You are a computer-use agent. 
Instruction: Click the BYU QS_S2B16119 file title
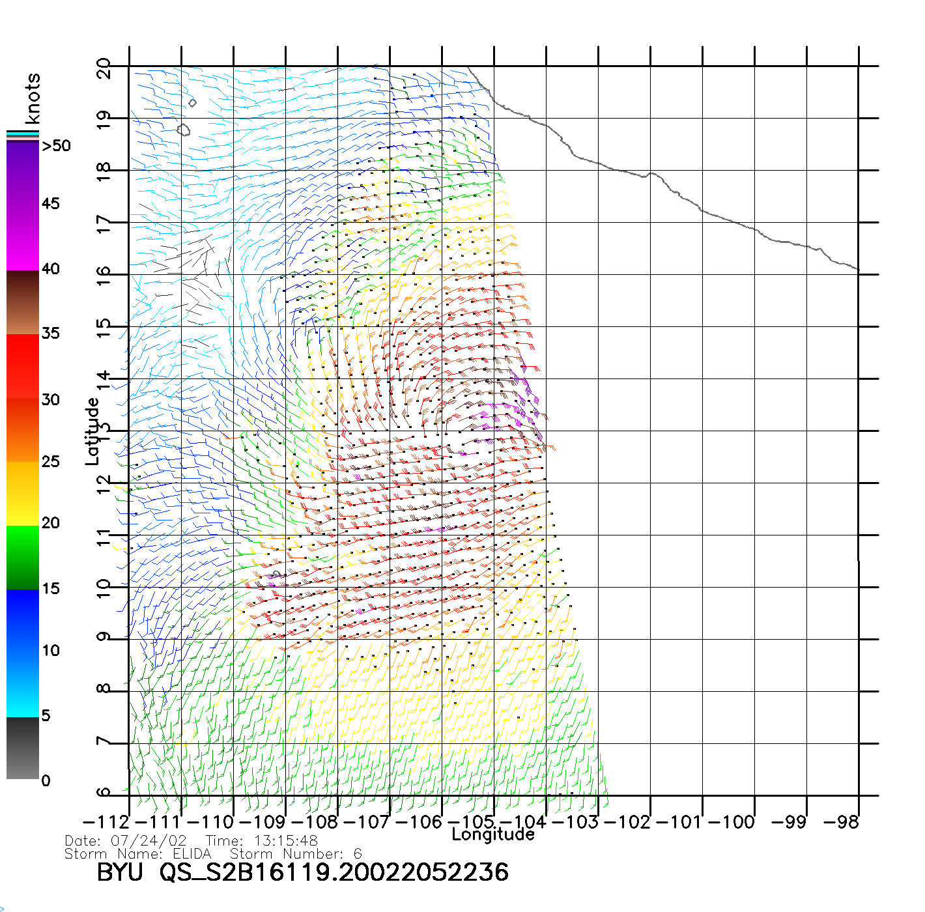pos(302,873)
